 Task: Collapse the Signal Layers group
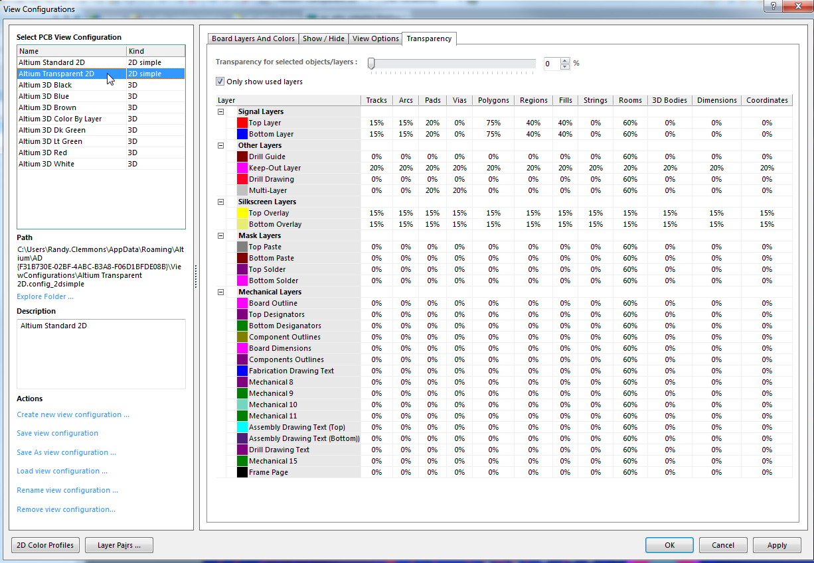click(x=220, y=111)
